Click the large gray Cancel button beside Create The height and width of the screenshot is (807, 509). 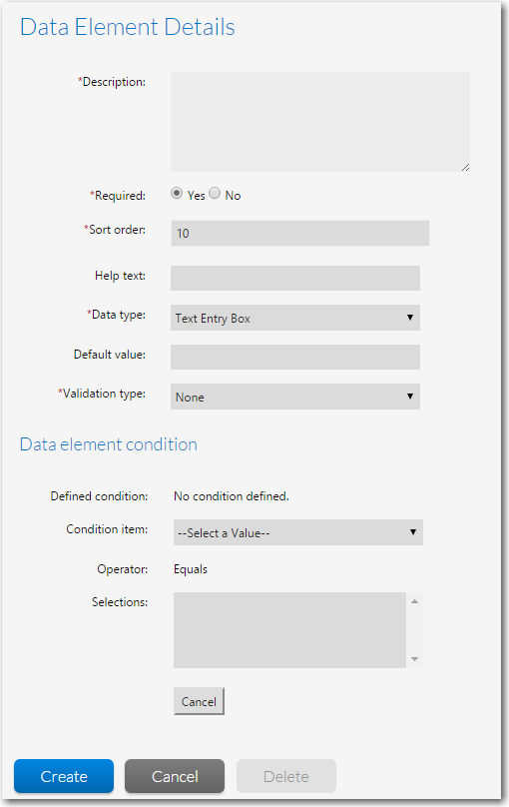(175, 776)
